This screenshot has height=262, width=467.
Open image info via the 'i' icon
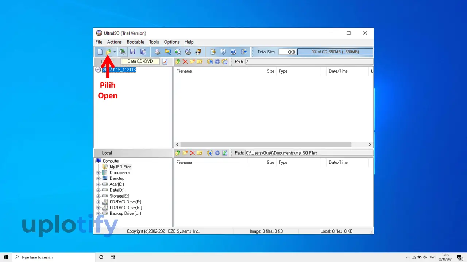point(223,52)
